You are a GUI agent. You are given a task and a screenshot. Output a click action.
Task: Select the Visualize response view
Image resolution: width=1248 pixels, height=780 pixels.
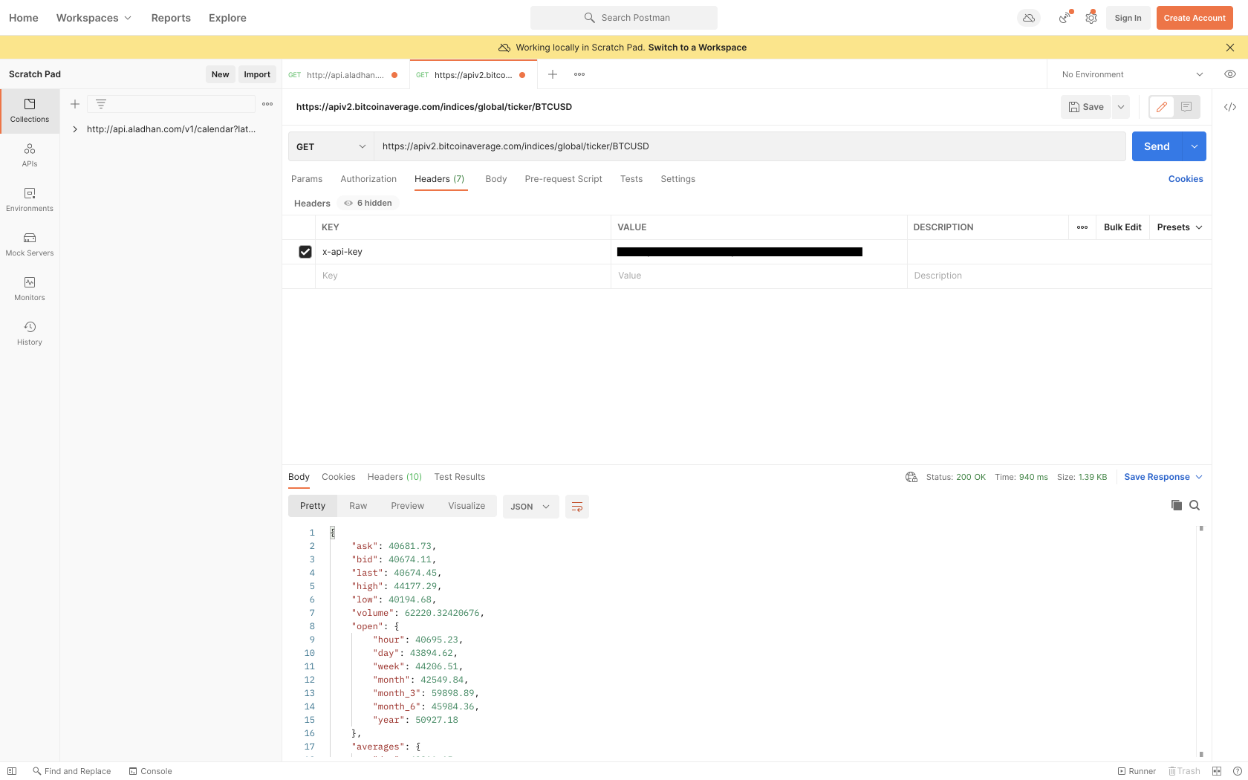coord(467,506)
